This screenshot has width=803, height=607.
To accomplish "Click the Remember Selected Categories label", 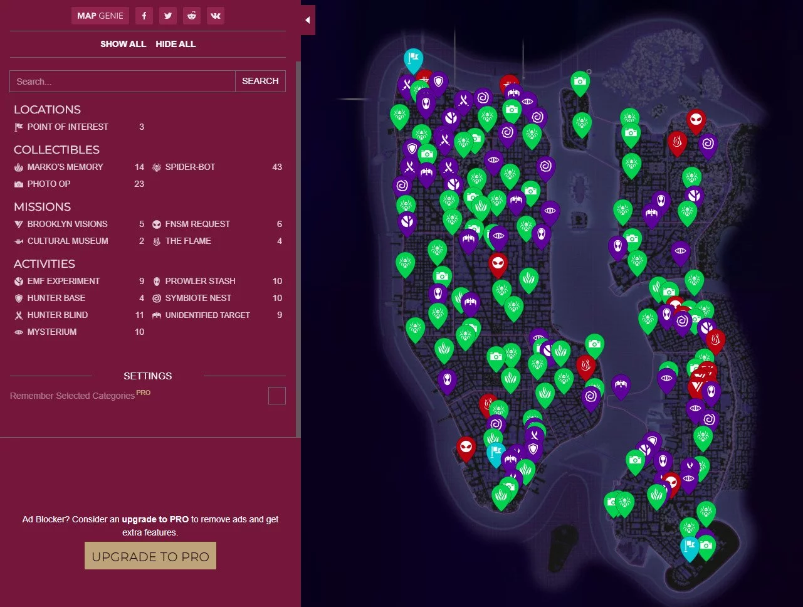I will click(x=72, y=396).
